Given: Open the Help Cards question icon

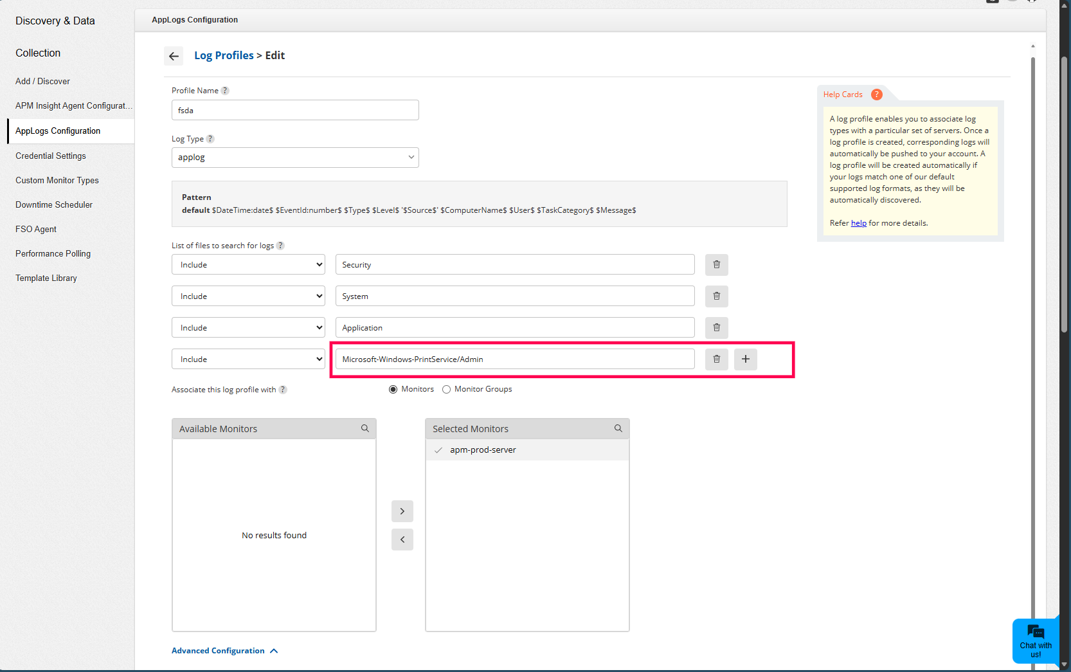Looking at the screenshot, I should (876, 95).
